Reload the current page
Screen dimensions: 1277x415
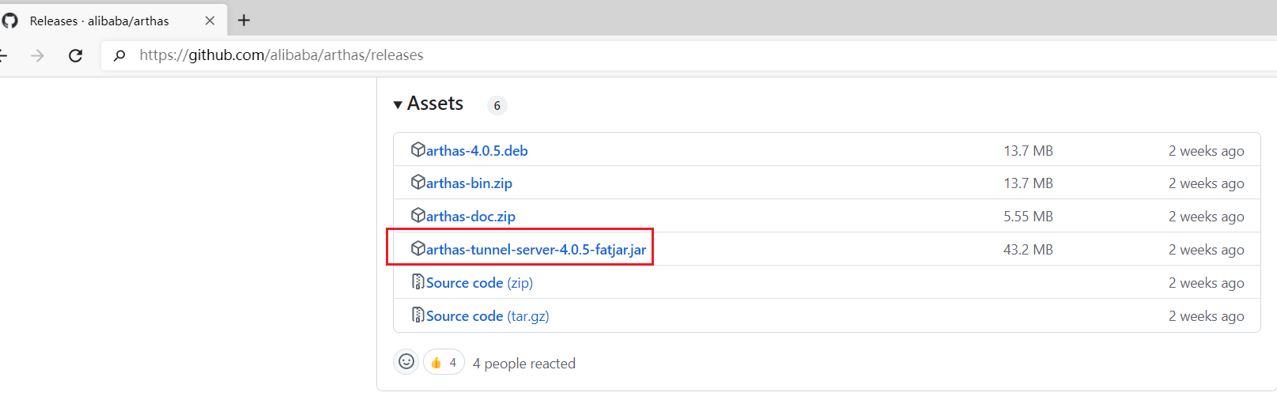coord(76,55)
